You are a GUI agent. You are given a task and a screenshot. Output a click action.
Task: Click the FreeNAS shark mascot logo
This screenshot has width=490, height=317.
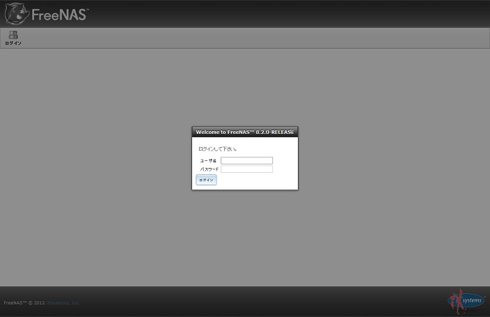[16, 13]
